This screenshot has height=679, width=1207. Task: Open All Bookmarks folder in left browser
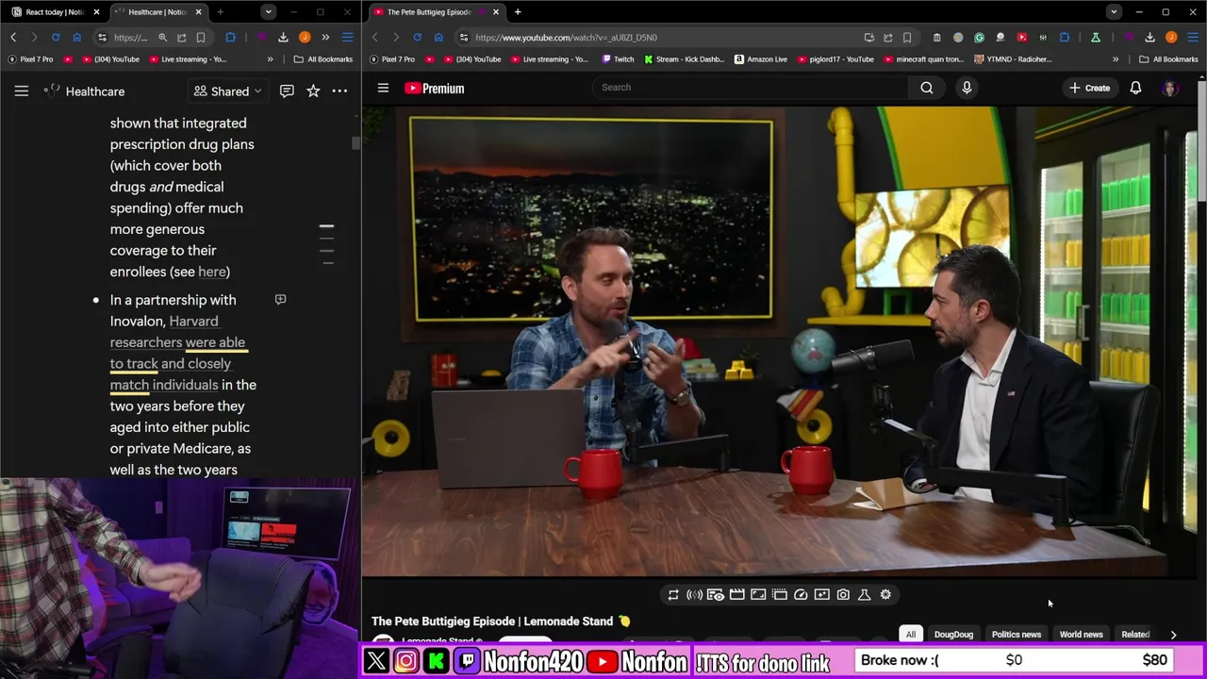pyautogui.click(x=322, y=59)
